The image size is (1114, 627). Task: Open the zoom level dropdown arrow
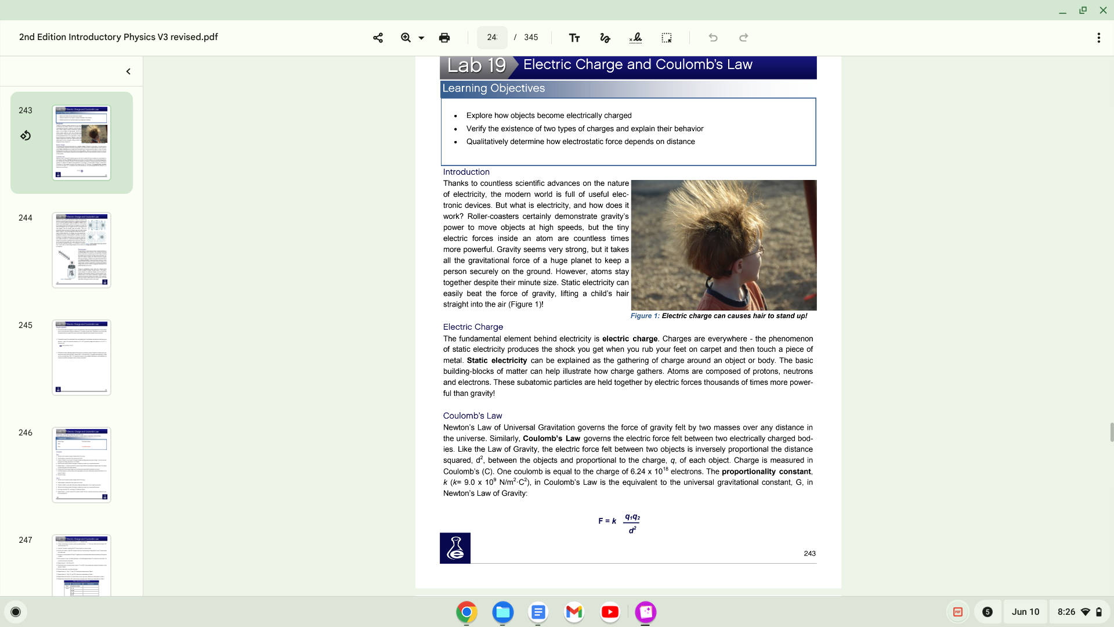point(422,38)
